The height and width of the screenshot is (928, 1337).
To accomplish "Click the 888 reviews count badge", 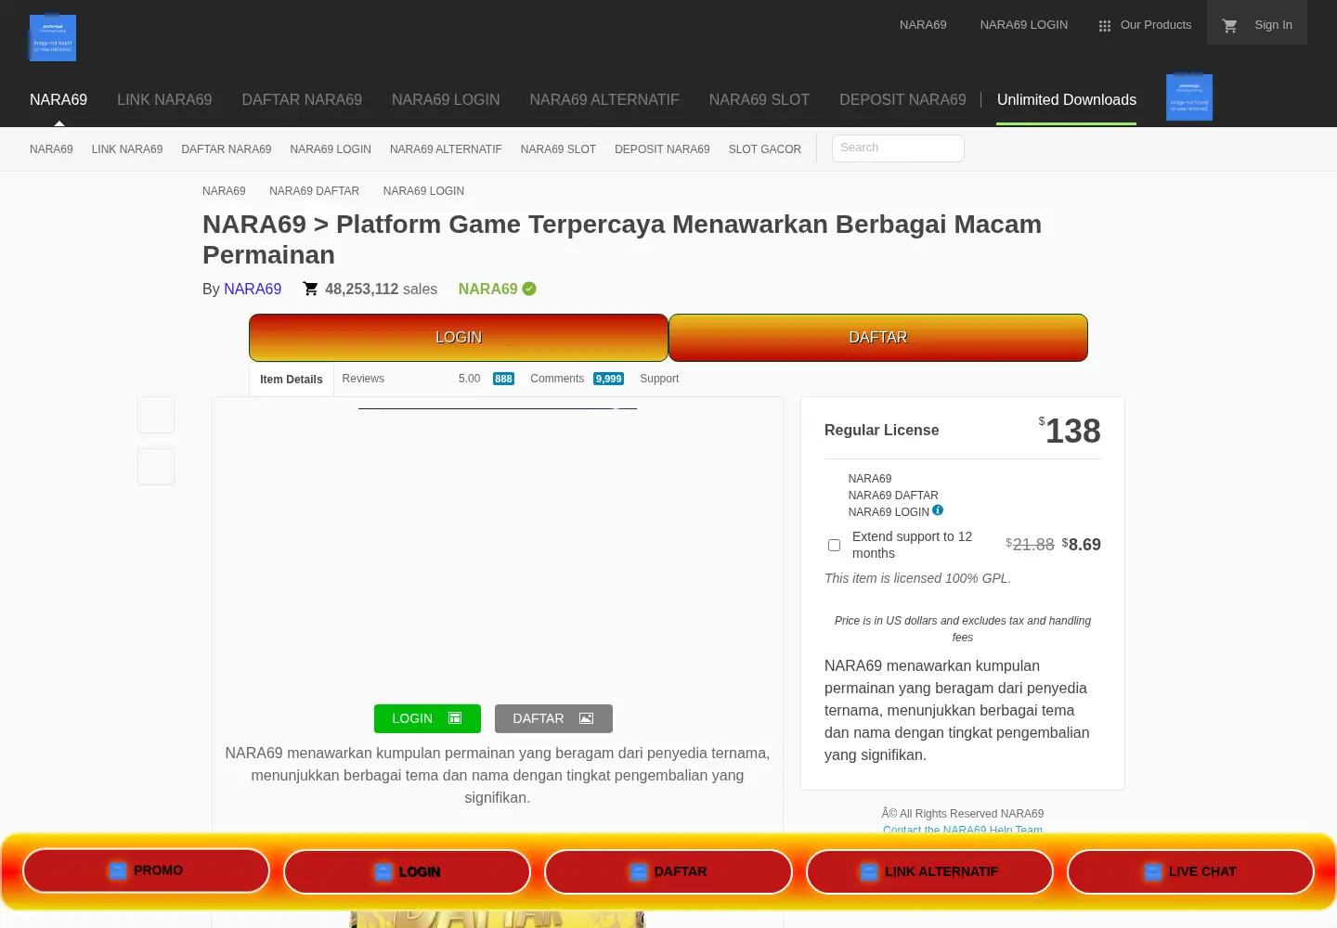I will pos(503,379).
